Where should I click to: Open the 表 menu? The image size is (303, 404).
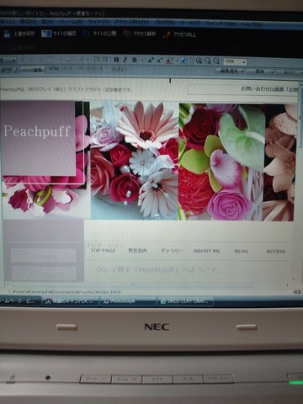47,21
